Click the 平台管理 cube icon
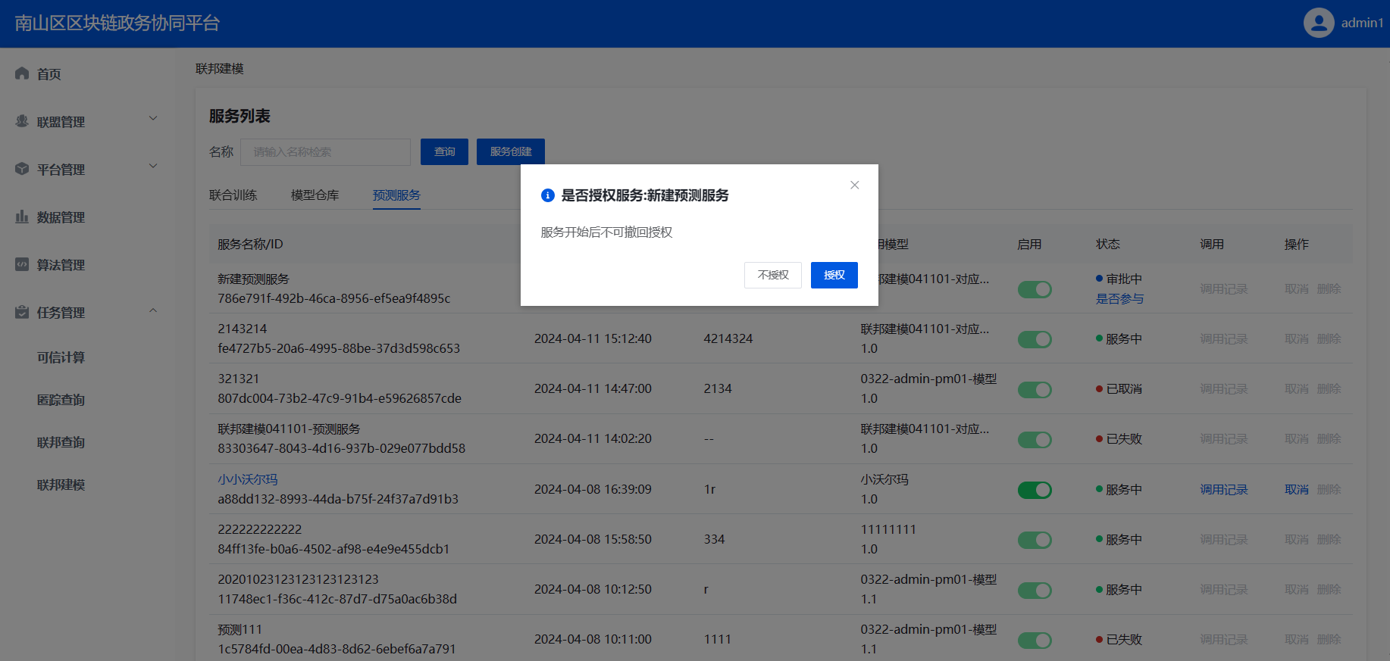Viewport: 1390px width, 661px height. coord(22,169)
